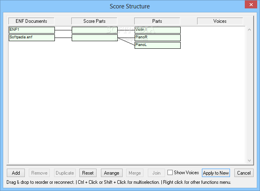This screenshot has width=260, height=191.
Task: Click the scrollbar up arrow
Action: pyautogui.click(x=249, y=30)
